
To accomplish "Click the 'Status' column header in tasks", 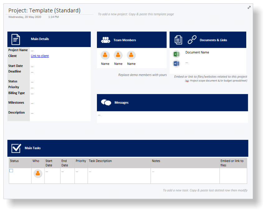I will coord(14,161).
